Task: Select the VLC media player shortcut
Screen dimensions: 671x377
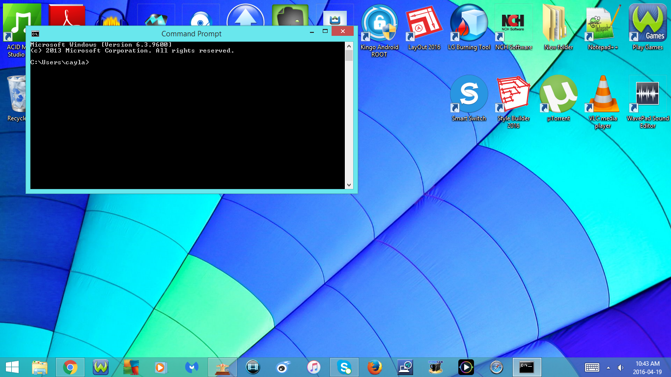Action: pyautogui.click(x=603, y=102)
